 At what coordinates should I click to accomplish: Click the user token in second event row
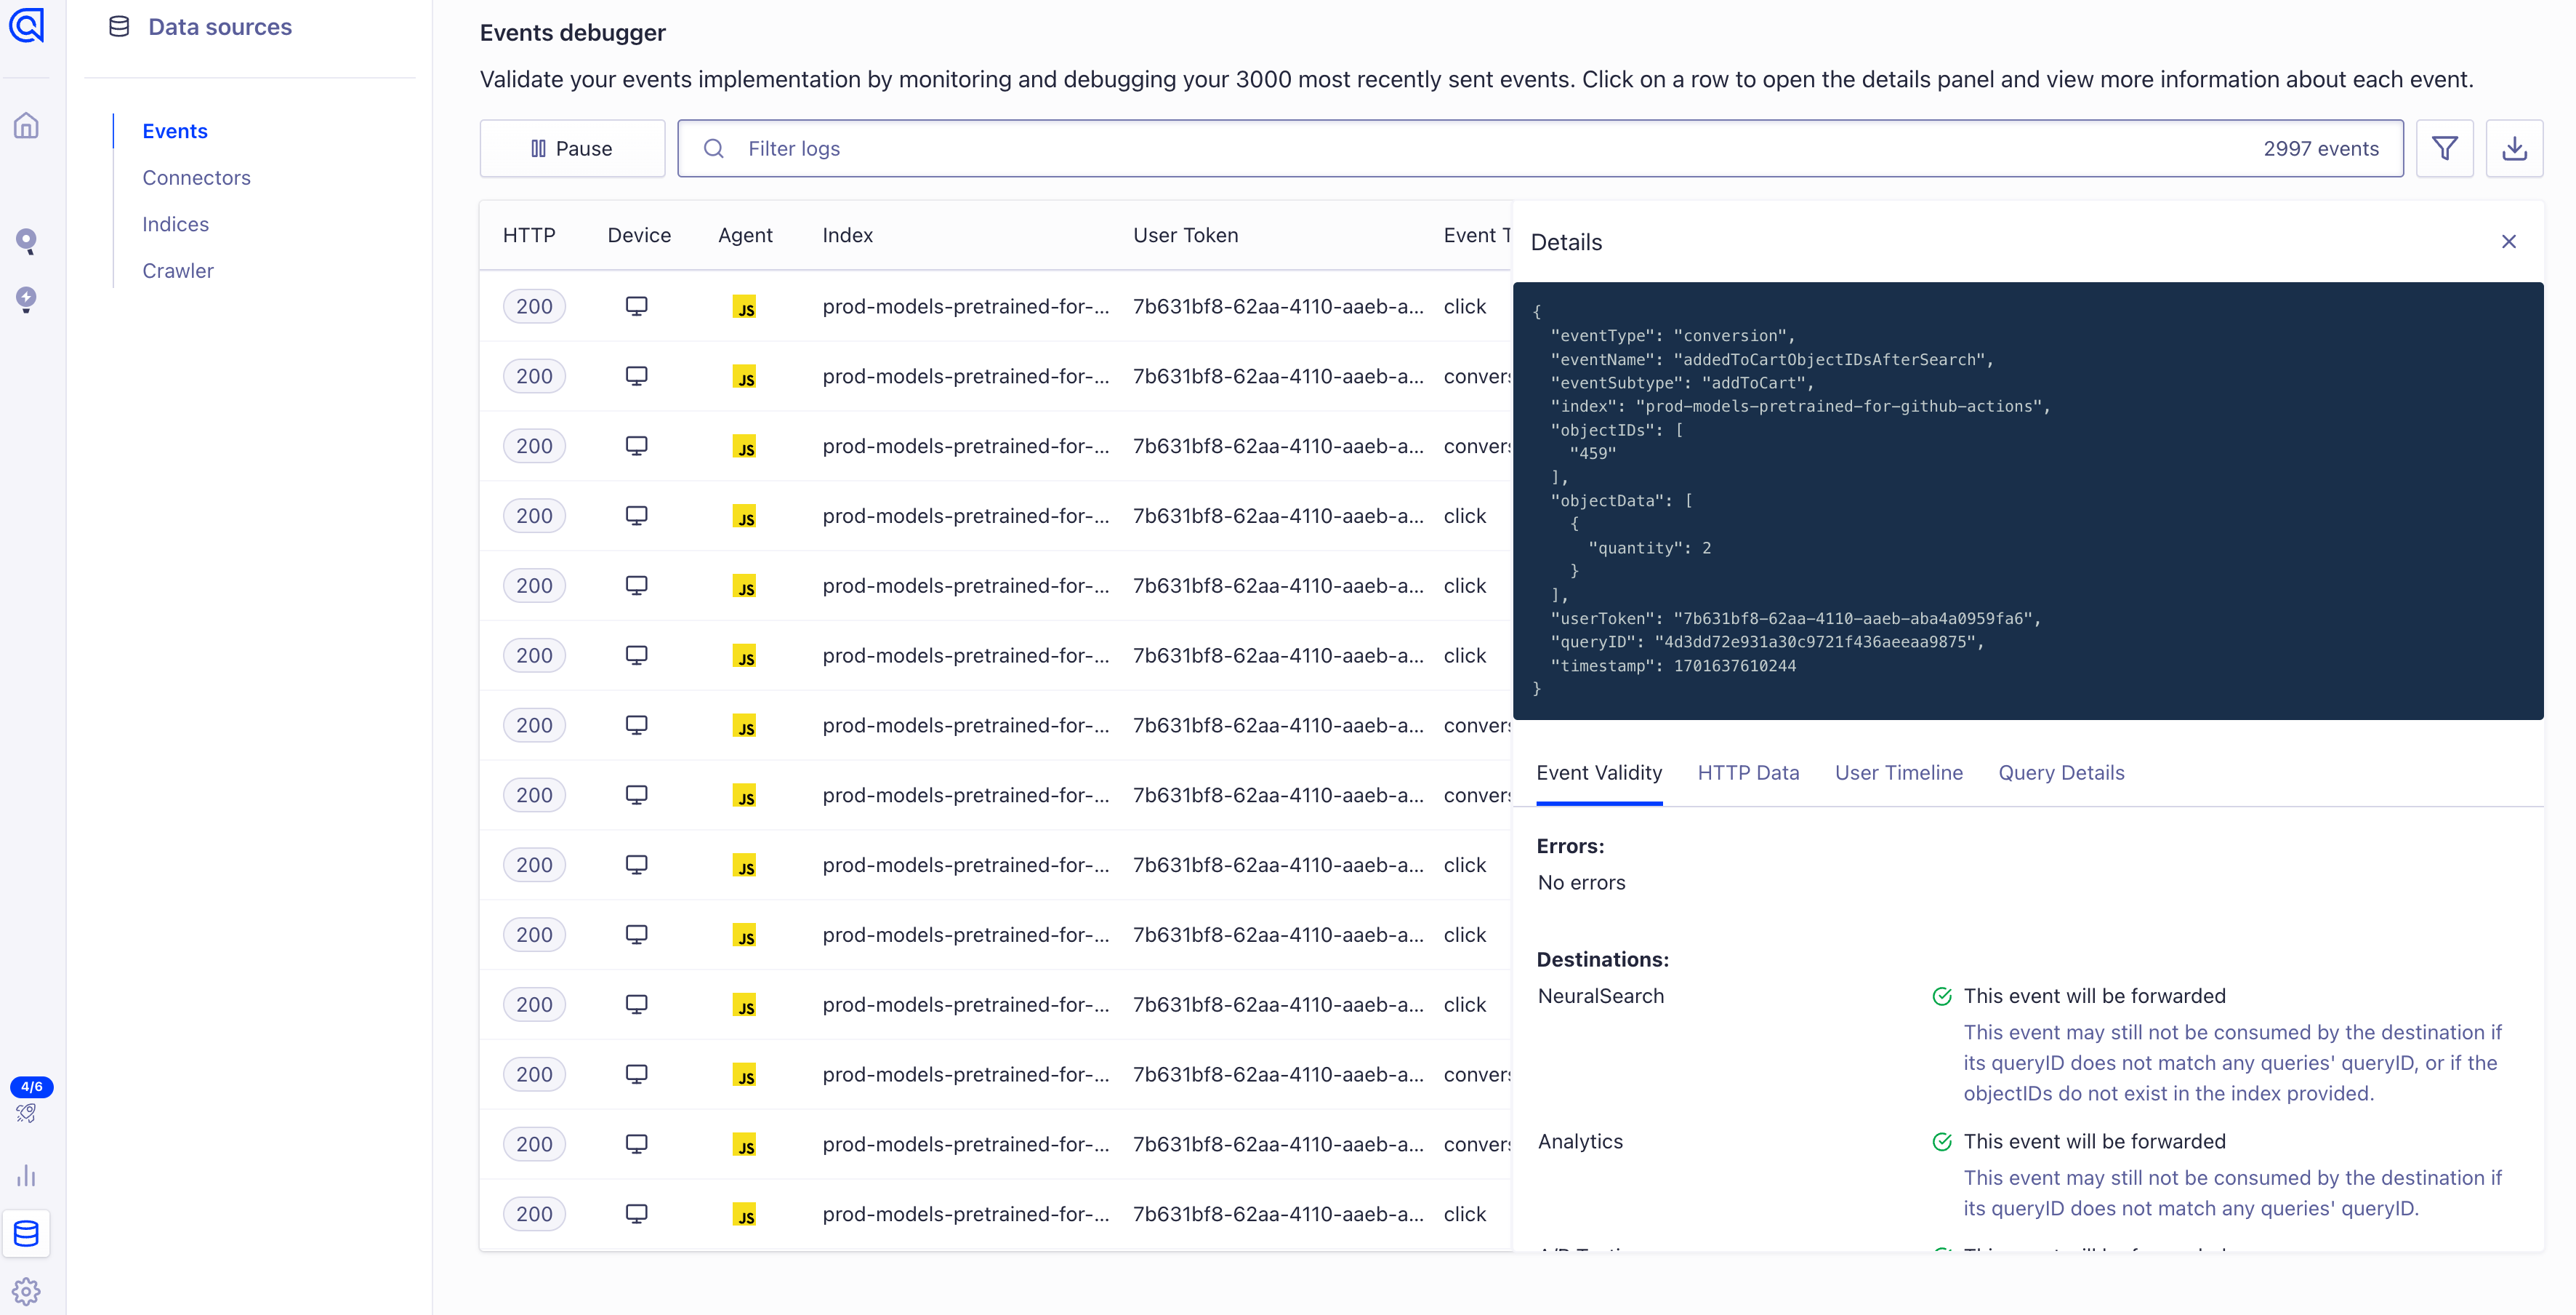point(1278,376)
